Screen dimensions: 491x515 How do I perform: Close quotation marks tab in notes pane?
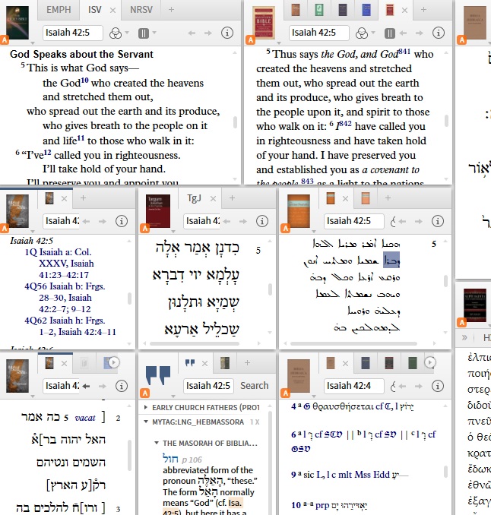(204, 364)
